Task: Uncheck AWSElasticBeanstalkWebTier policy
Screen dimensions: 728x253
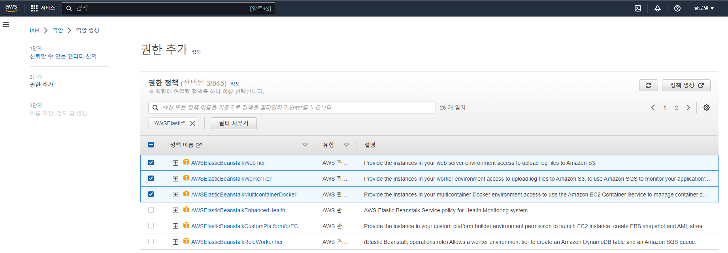Action: 151,162
